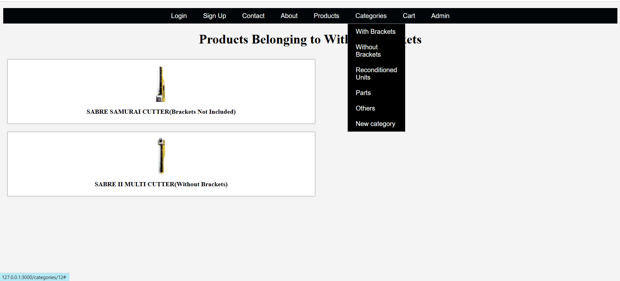Viewport: 620px width, 281px height.
Task: View the Cart page
Action: click(x=409, y=16)
